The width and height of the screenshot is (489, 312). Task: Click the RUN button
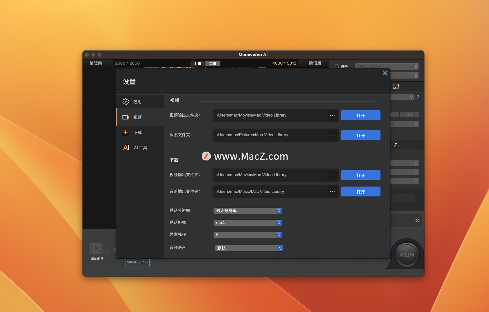coord(407,255)
